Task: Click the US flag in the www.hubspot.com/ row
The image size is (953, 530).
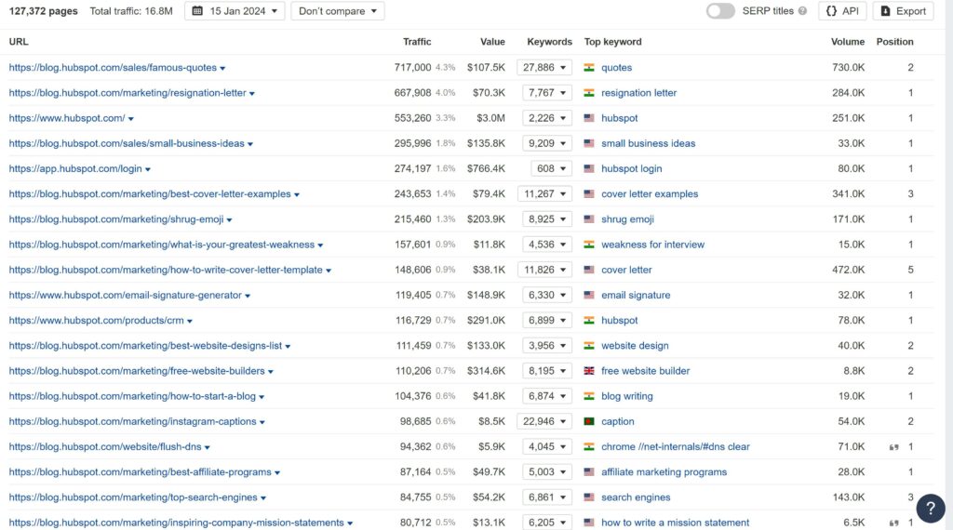Action: pyautogui.click(x=589, y=118)
